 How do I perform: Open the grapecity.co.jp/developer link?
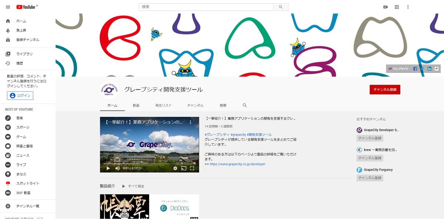[x=237, y=164]
